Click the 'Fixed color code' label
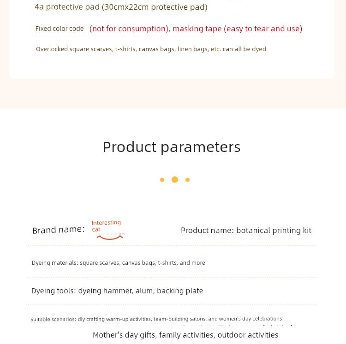The height and width of the screenshot is (344, 346). pyautogui.click(x=60, y=29)
